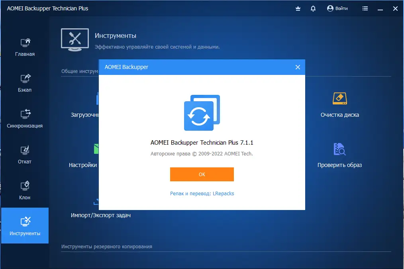Go to the Откат section
The width and height of the screenshot is (404, 269).
25,155
